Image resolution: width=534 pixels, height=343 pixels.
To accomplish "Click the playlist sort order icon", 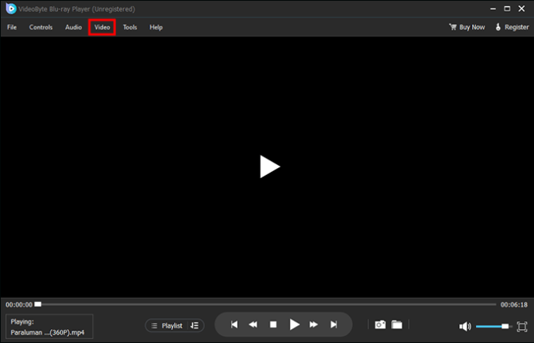I will point(195,326).
